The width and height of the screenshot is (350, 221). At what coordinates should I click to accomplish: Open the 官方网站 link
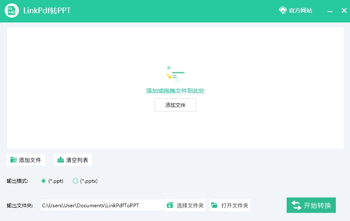point(300,10)
